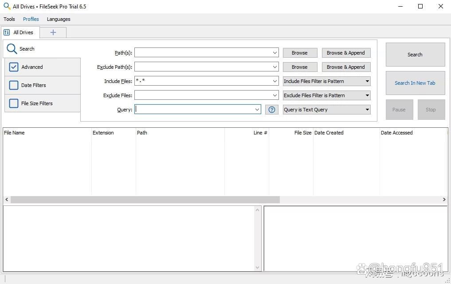This screenshot has height=284, width=451.
Task: Click the Search magnifying glass panel icon
Action: (12, 49)
